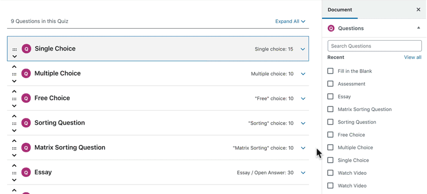This screenshot has height=194, width=427.
Task: Click the Expand All link
Action: click(290, 21)
